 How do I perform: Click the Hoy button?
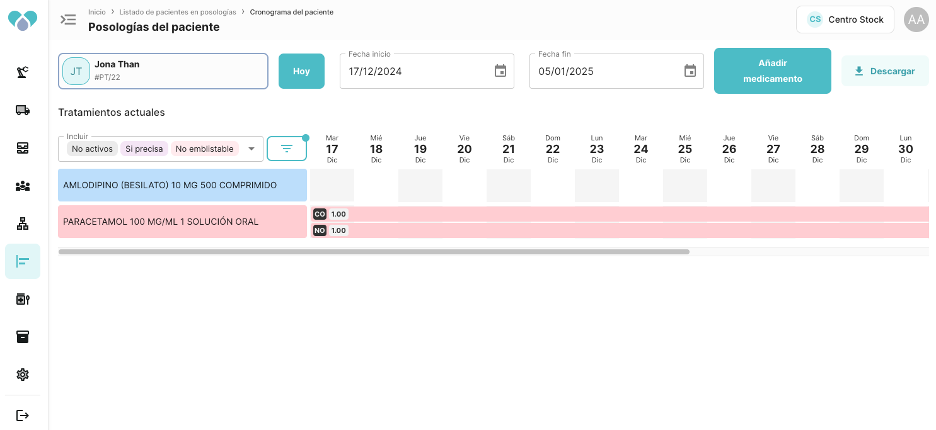[x=301, y=71]
